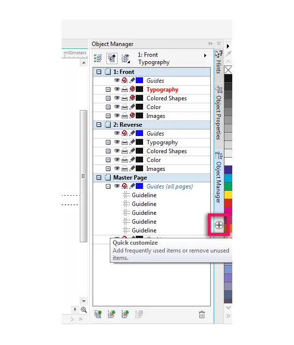The image size is (294, 345).
Task: Open Layer Manager View icon
Action: point(125,58)
